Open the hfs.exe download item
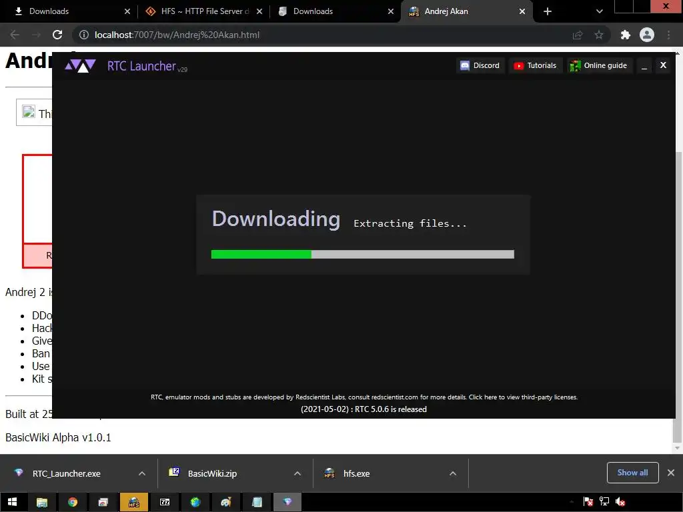The width and height of the screenshot is (683, 512). coord(356,473)
